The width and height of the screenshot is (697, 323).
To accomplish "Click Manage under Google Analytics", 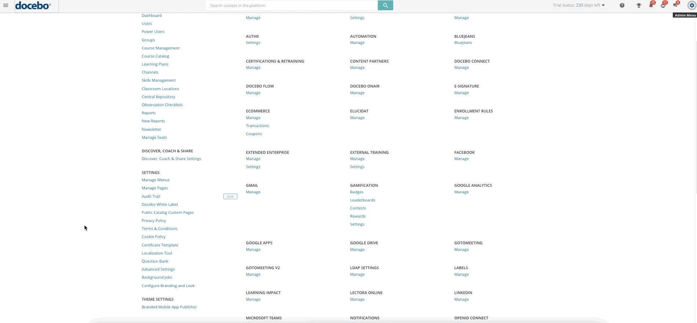I will 461,192.
